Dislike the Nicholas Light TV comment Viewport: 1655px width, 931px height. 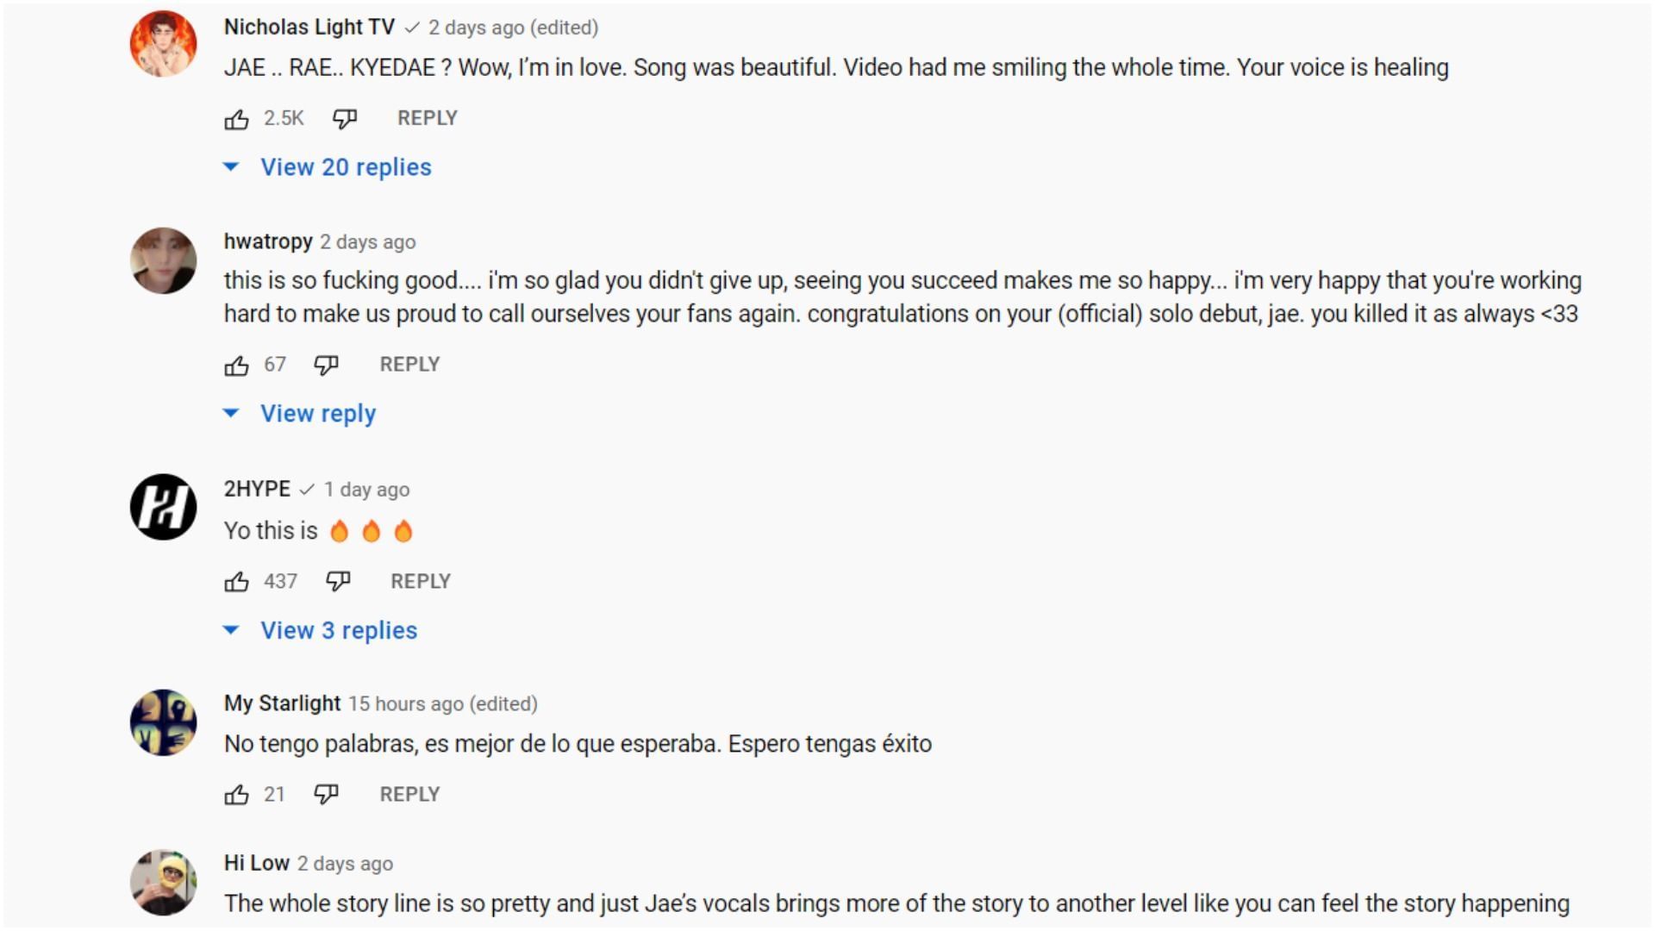point(345,119)
